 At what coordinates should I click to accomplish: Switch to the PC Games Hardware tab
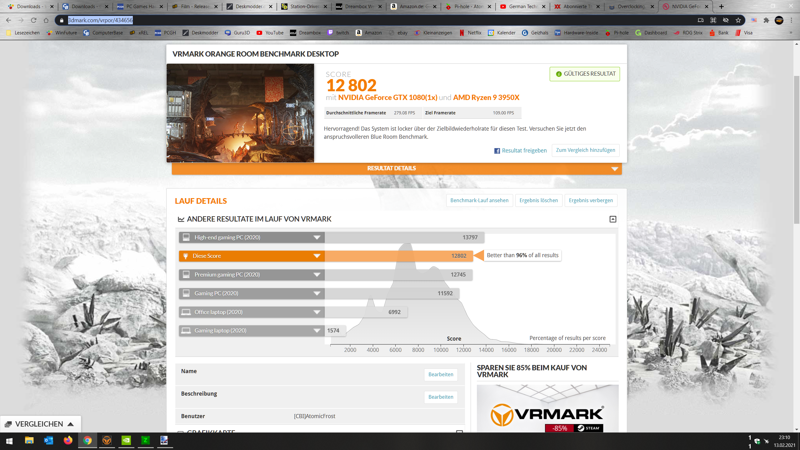(140, 7)
